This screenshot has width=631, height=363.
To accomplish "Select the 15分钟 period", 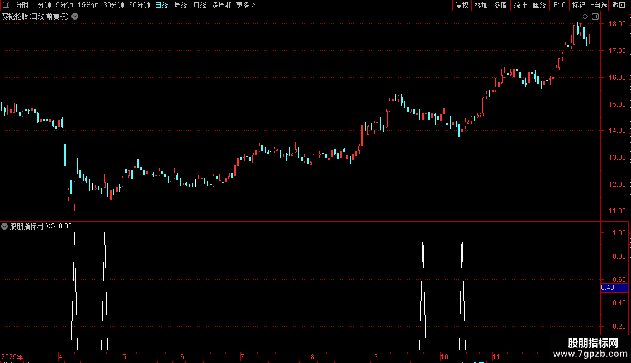I will [88, 5].
